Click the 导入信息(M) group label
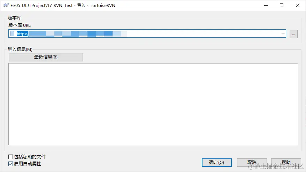The height and width of the screenshot is (172, 306). tap(20, 49)
